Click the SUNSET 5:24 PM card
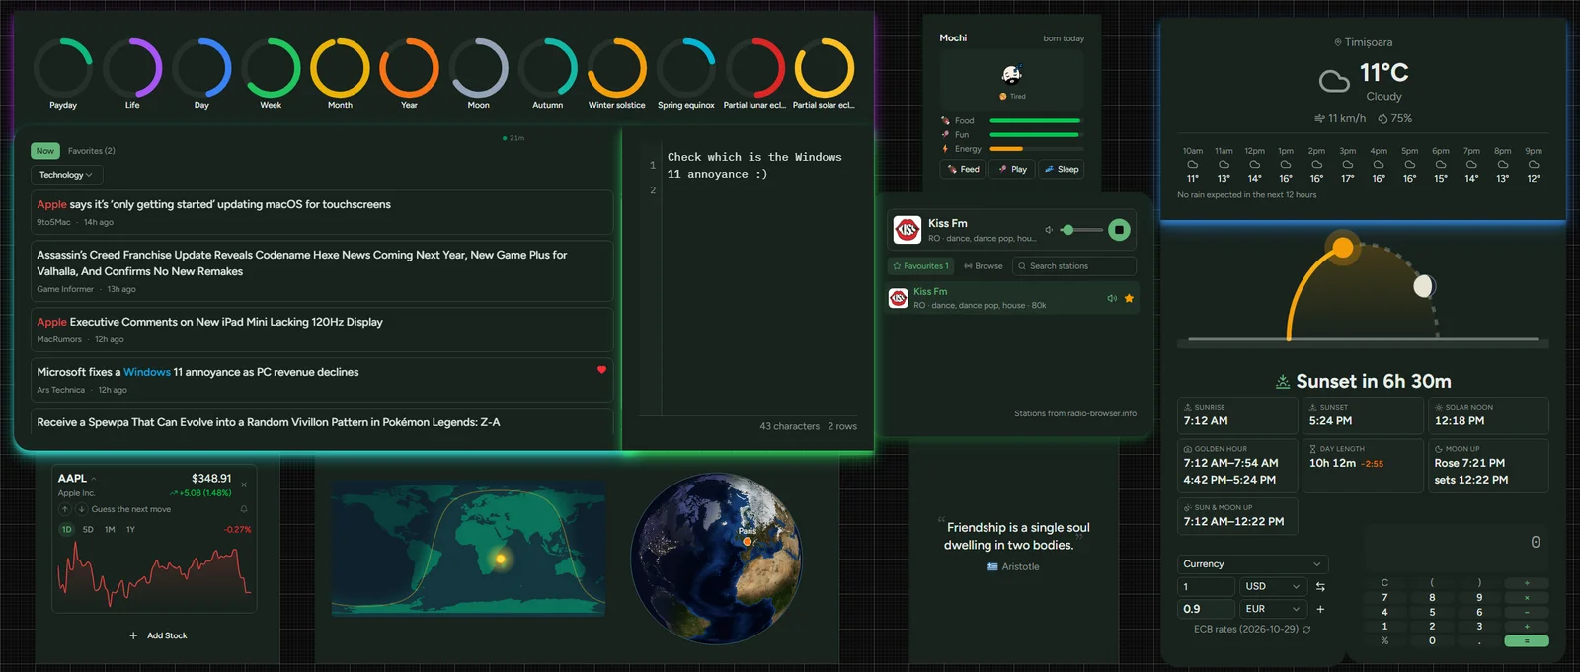The height and width of the screenshot is (672, 1580). tap(1363, 415)
